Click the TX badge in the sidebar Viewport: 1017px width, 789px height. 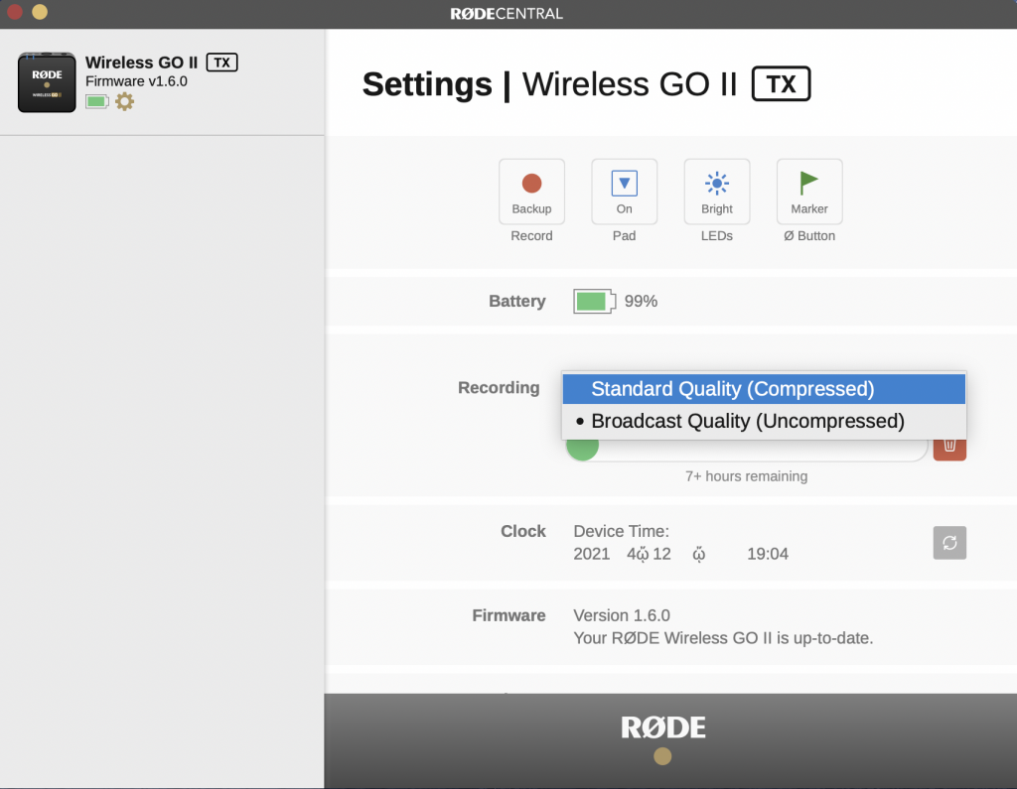(x=221, y=63)
